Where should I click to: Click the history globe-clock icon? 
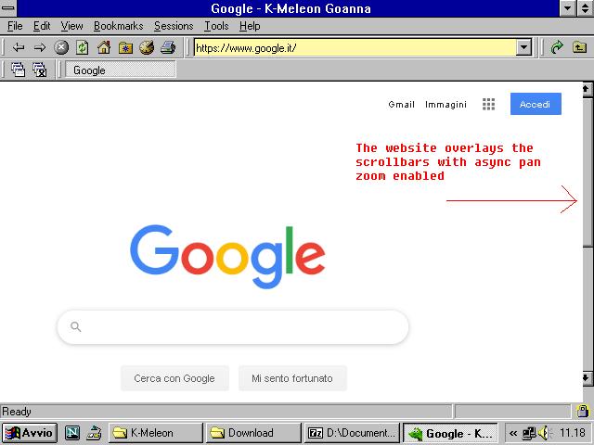tap(147, 47)
